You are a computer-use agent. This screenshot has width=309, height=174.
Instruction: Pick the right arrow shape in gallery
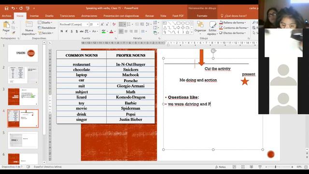pos(178,28)
